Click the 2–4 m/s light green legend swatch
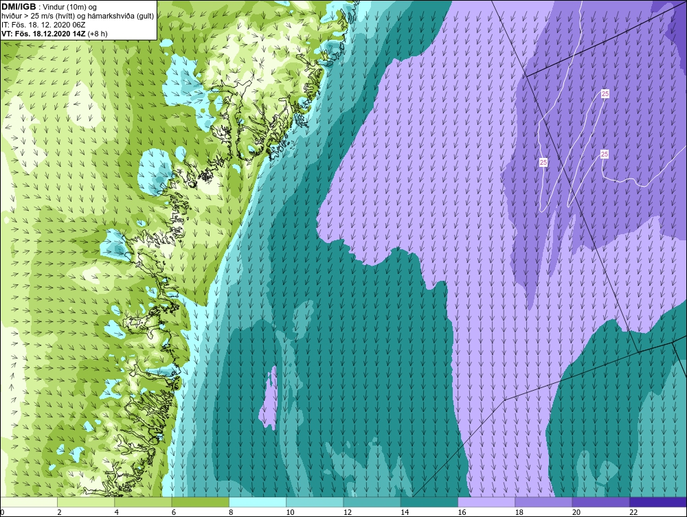This screenshot has width=687, height=517. tap(86, 502)
